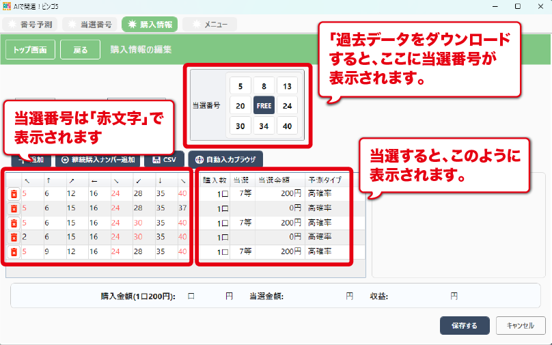
Task: Click 当選金額 table column header
Action: click(x=280, y=180)
